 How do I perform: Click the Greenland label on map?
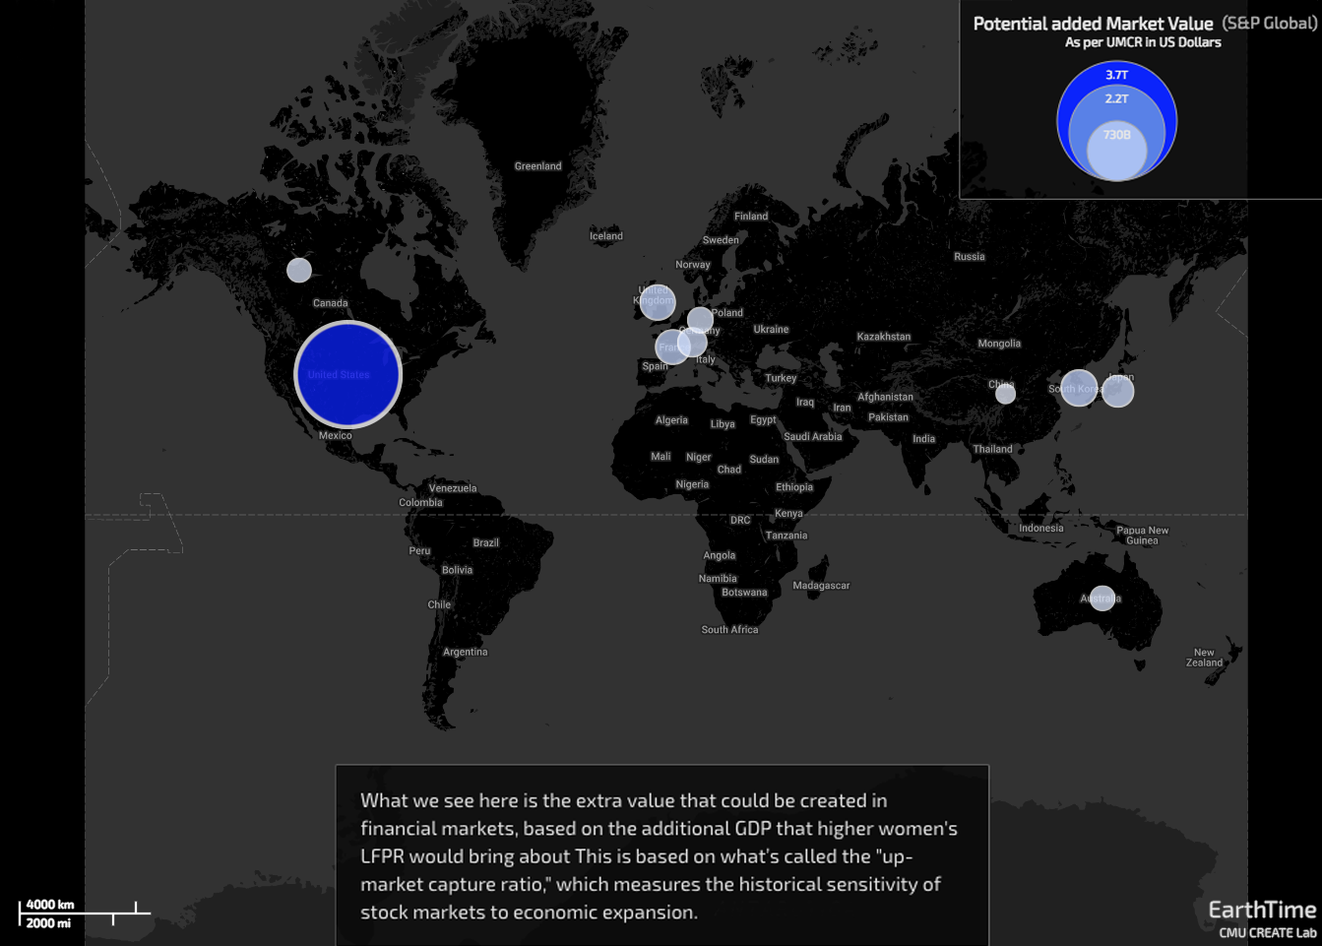[x=537, y=166]
